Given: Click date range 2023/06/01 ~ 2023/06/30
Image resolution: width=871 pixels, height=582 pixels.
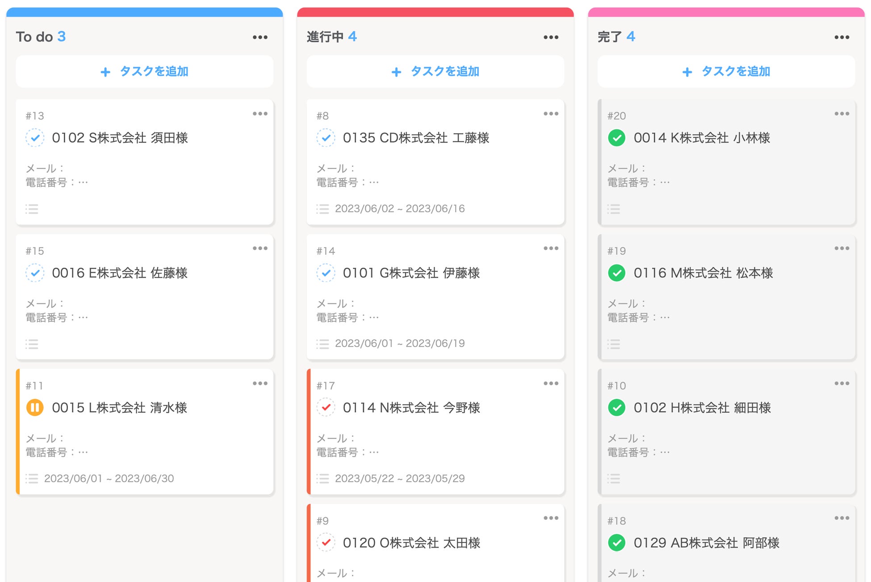Looking at the screenshot, I should click(x=109, y=478).
